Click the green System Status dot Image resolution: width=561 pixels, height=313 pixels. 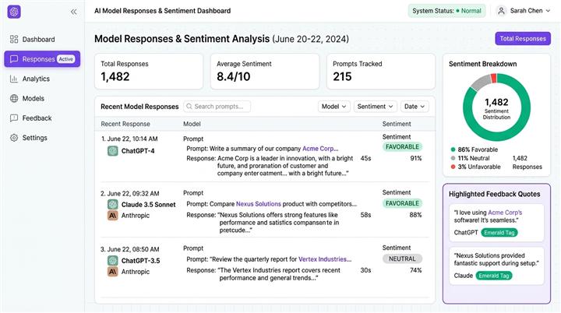tap(457, 11)
